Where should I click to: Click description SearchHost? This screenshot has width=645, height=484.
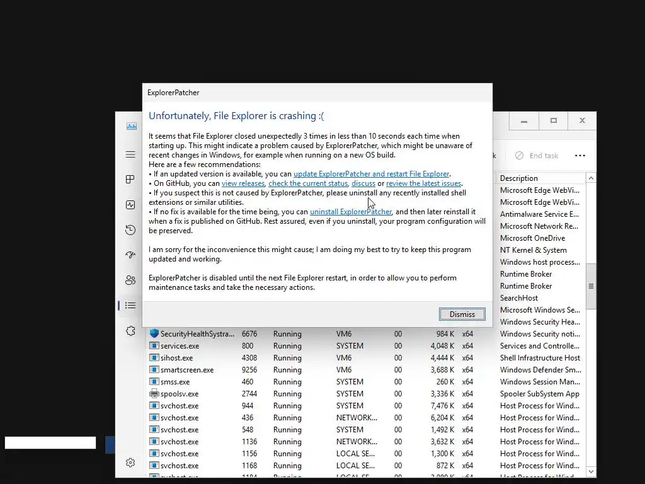519,298
